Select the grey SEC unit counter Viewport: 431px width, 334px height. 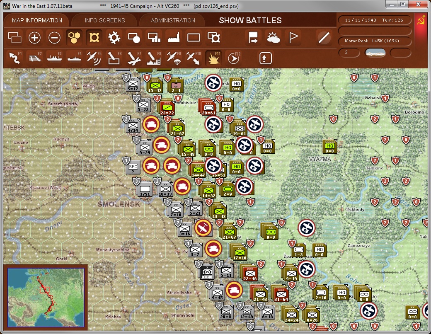point(133,167)
